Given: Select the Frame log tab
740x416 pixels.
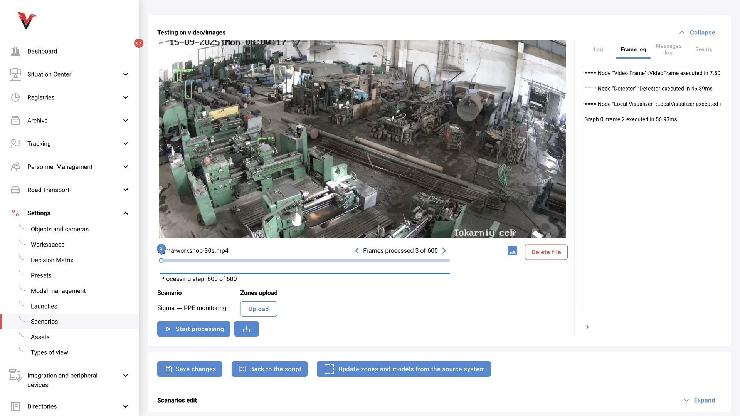Looking at the screenshot, I should tap(633, 49).
